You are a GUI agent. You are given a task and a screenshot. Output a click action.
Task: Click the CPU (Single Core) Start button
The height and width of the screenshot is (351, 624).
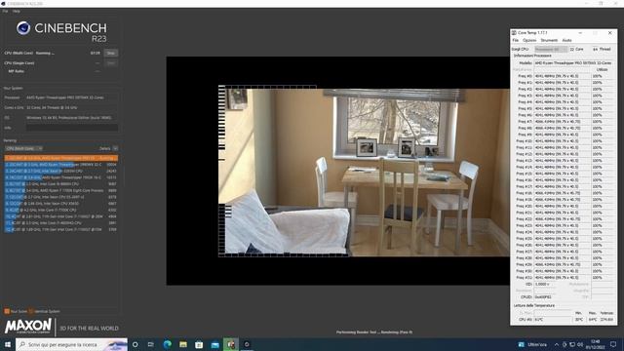click(x=111, y=62)
